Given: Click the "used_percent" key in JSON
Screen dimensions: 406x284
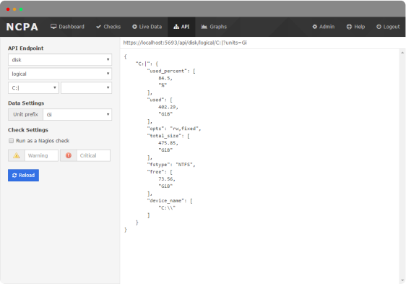Looking at the screenshot, I should click(x=167, y=71).
